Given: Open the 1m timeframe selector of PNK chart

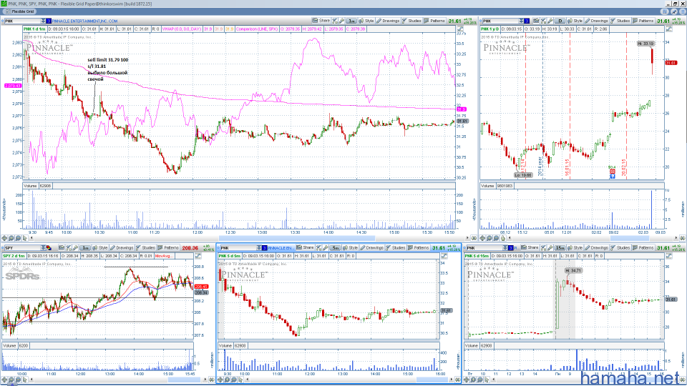Looking at the screenshot, I should tap(351, 21).
